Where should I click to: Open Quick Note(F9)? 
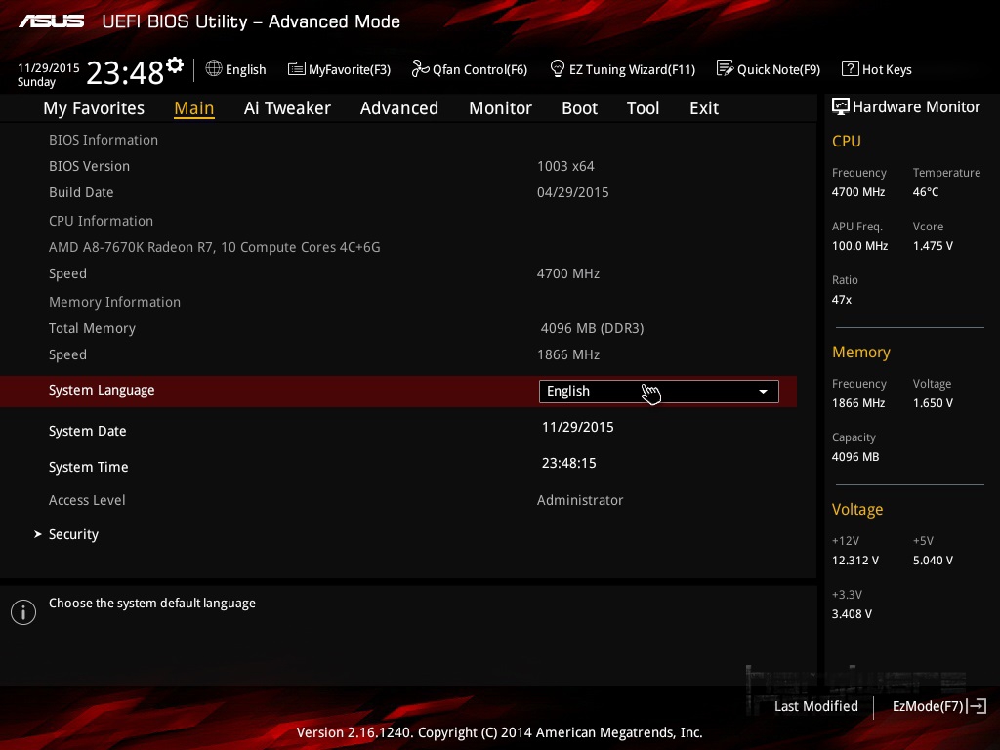click(769, 69)
